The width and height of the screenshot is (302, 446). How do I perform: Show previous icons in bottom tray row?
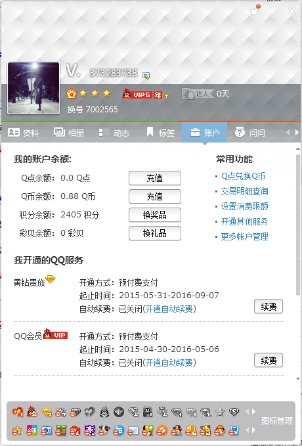[247, 430]
